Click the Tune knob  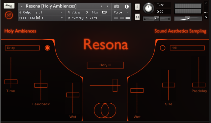(148, 8)
